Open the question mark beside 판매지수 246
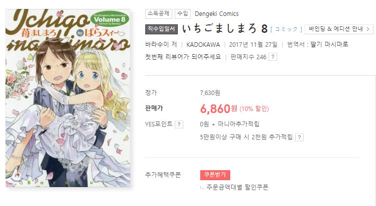 point(273,57)
